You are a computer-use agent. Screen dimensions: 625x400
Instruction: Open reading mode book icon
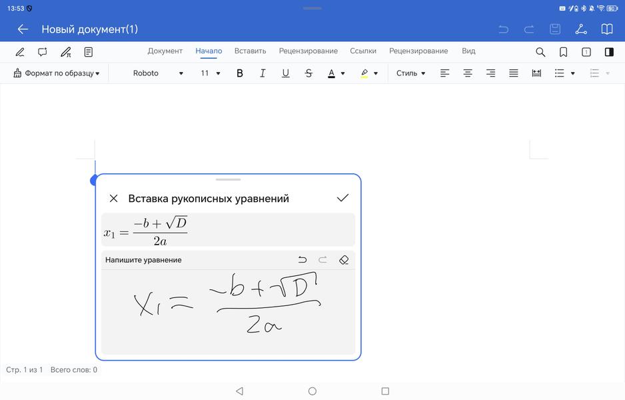pos(607,29)
